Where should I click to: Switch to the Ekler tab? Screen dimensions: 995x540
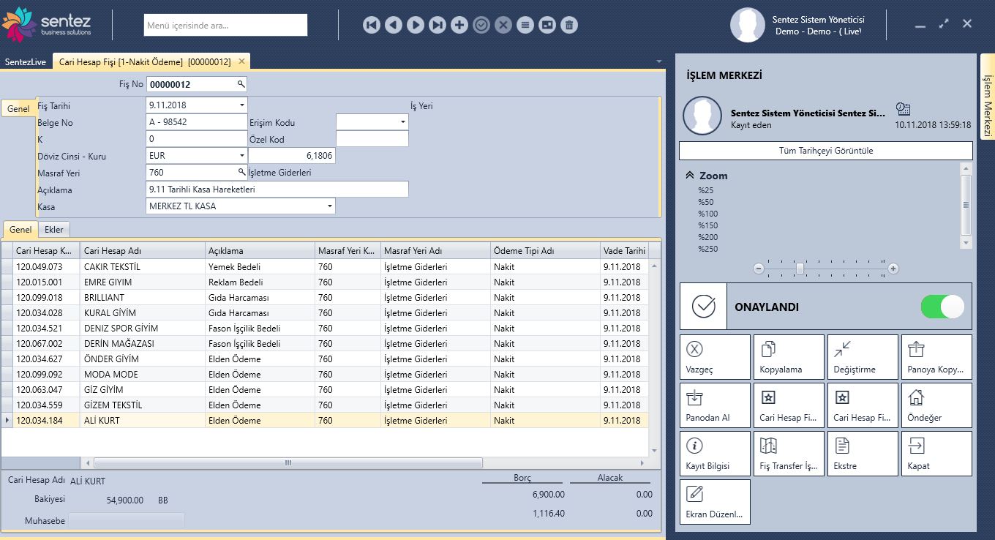54,230
